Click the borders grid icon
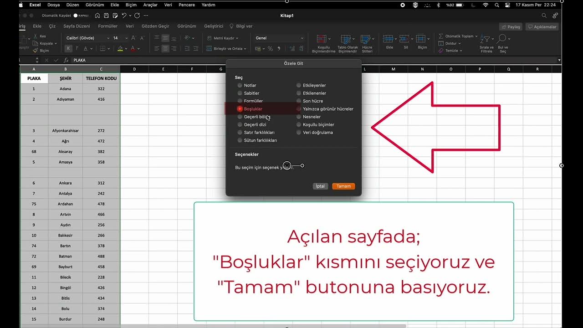Image resolution: width=583 pixels, height=328 pixels. 102,48
